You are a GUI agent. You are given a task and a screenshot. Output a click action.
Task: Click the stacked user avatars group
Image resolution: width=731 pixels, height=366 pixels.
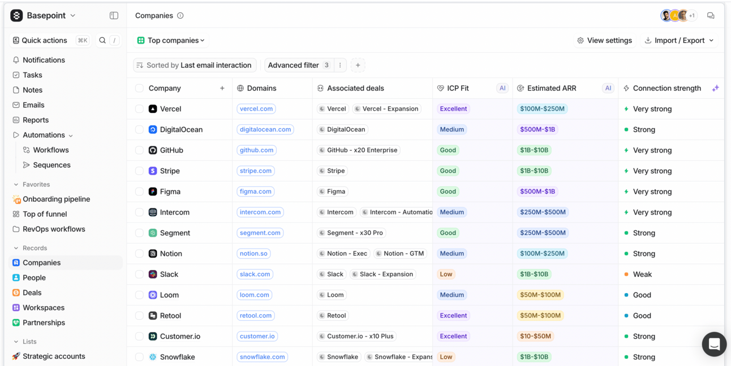coord(678,16)
